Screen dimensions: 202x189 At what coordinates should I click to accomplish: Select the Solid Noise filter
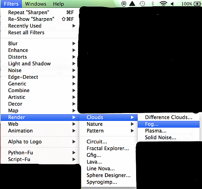(168, 137)
